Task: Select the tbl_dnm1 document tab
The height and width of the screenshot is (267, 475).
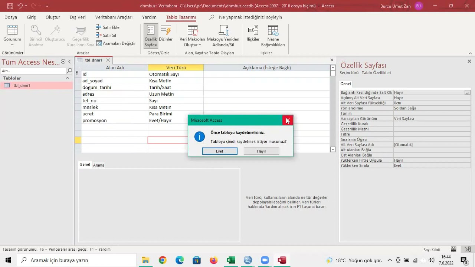Action: click(93, 60)
